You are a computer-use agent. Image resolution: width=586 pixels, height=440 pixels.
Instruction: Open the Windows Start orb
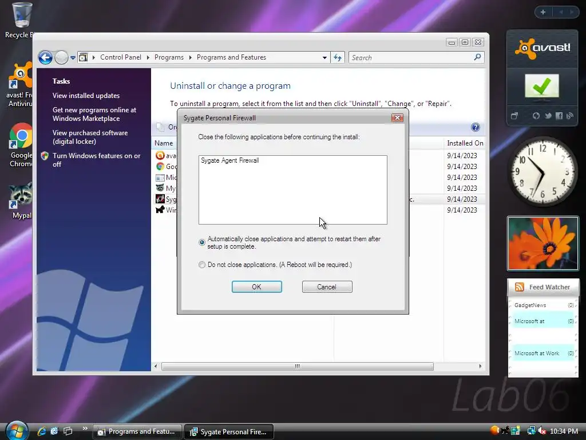[17, 431]
